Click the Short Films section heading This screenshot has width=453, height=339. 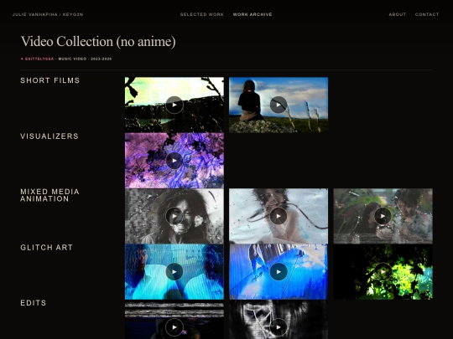pos(50,80)
